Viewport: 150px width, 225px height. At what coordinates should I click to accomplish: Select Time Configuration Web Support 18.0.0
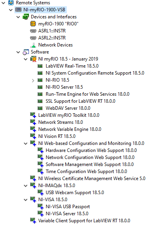86,171
